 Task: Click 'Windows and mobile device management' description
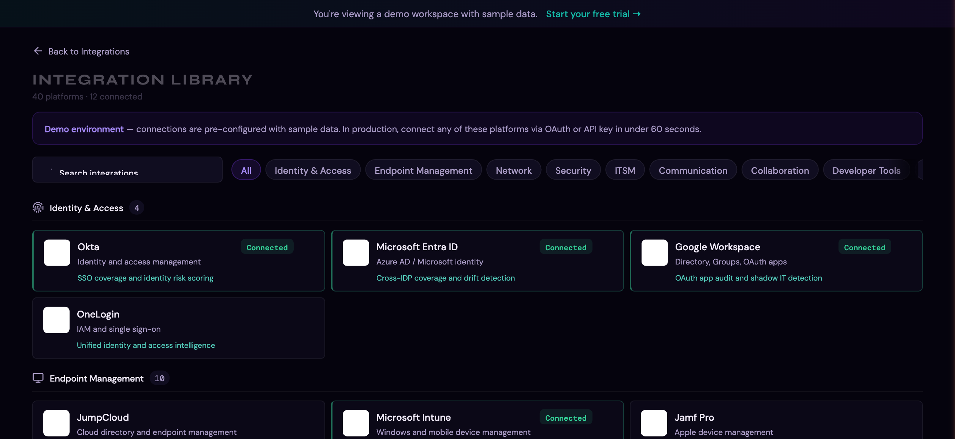453,432
